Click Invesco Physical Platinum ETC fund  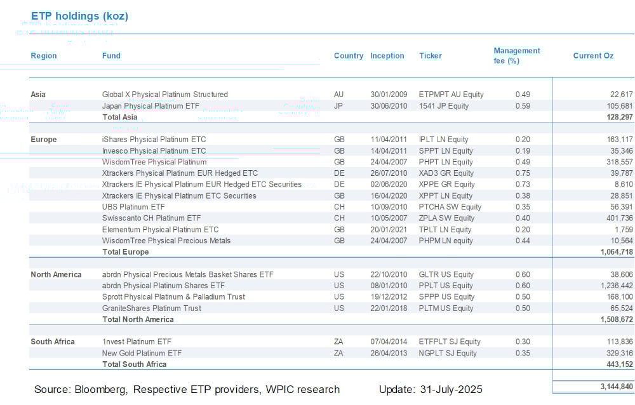(x=154, y=150)
